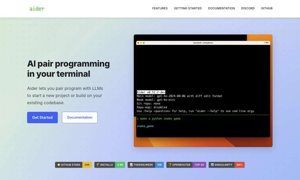300x180 pixels.
Task: Click the 'Repo-map: disabled' line
Action: 152,107
